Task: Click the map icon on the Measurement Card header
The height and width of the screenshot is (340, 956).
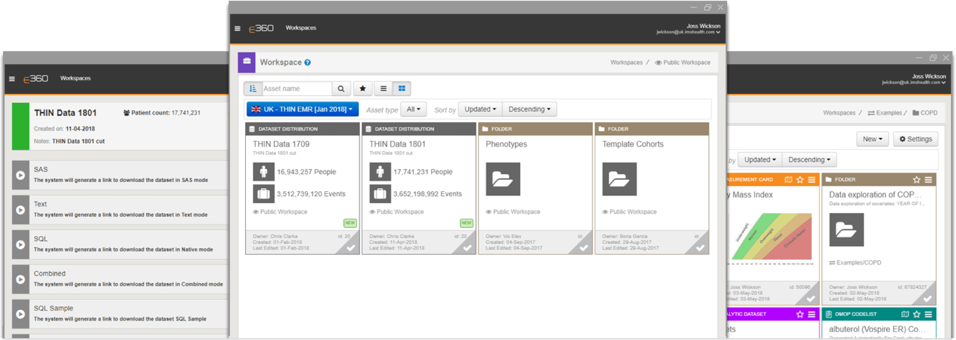Action: 788,180
